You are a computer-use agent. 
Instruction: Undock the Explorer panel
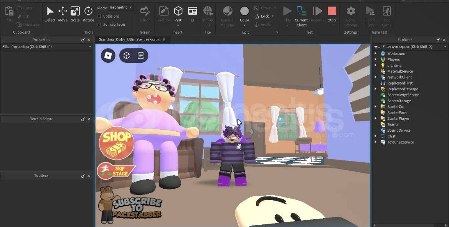(438, 40)
